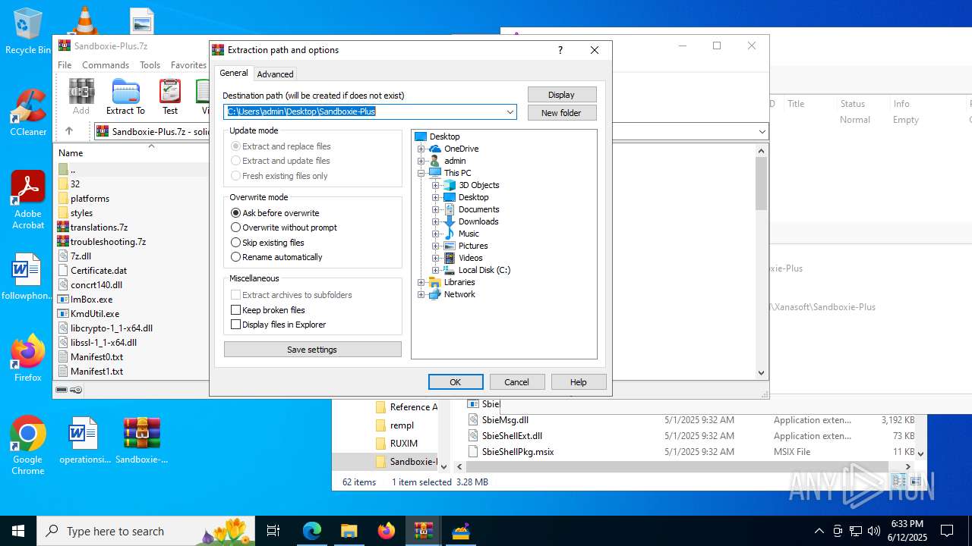Click the Cancel button
Image resolution: width=972 pixels, height=546 pixels.
coord(517,382)
